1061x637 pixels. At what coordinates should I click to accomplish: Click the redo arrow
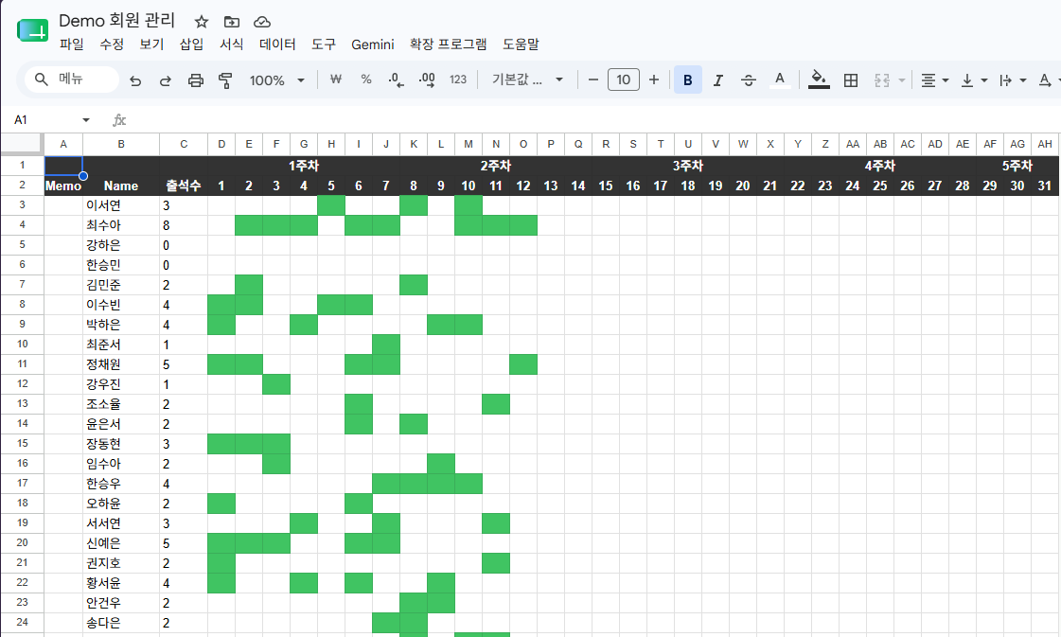click(x=165, y=80)
